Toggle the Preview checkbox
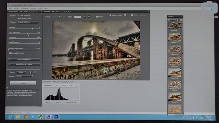219x123 pixels. point(97,17)
